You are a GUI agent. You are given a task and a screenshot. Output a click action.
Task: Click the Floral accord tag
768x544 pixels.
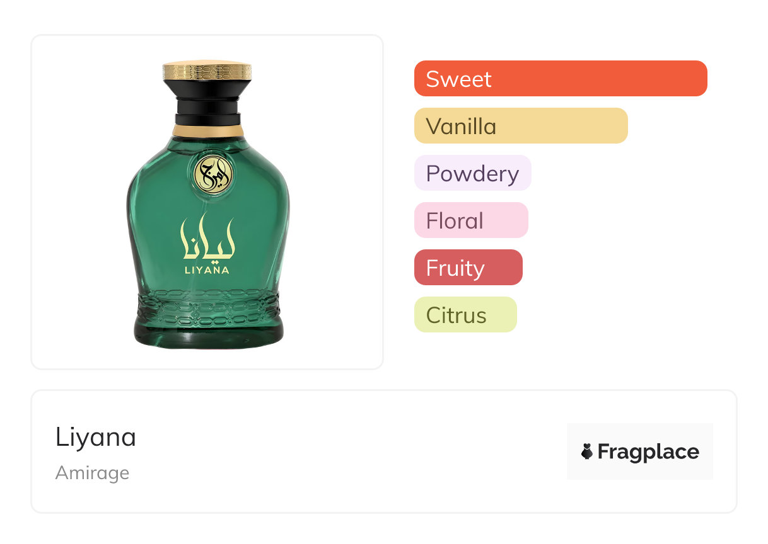click(x=470, y=220)
